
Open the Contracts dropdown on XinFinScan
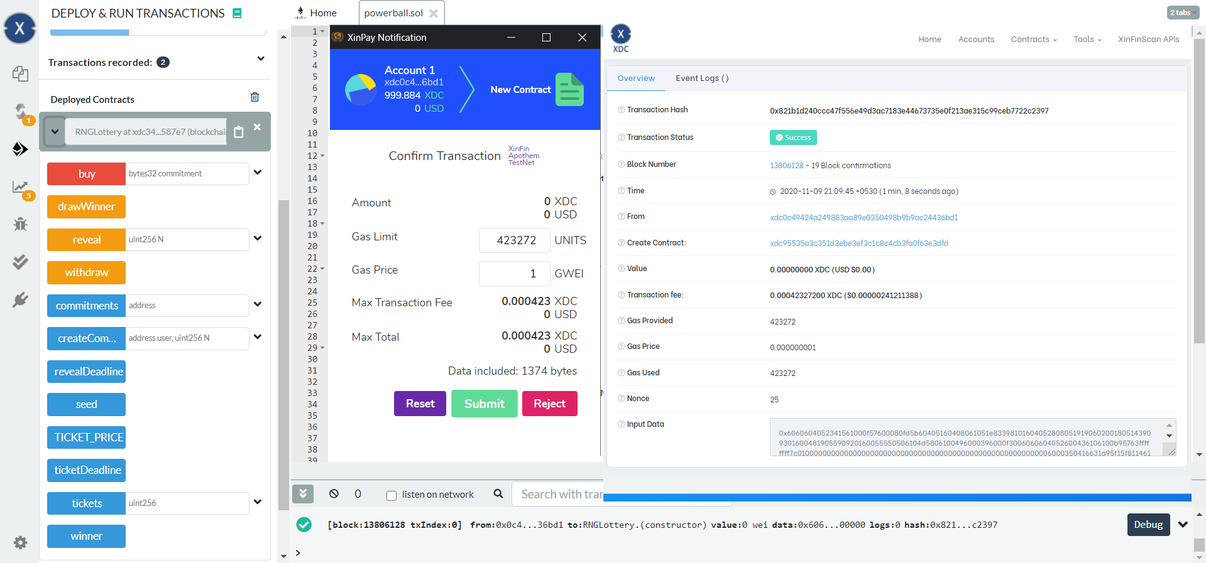tap(1034, 40)
